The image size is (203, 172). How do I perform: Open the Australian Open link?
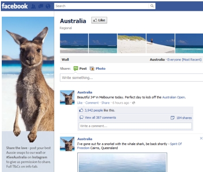point(174,97)
